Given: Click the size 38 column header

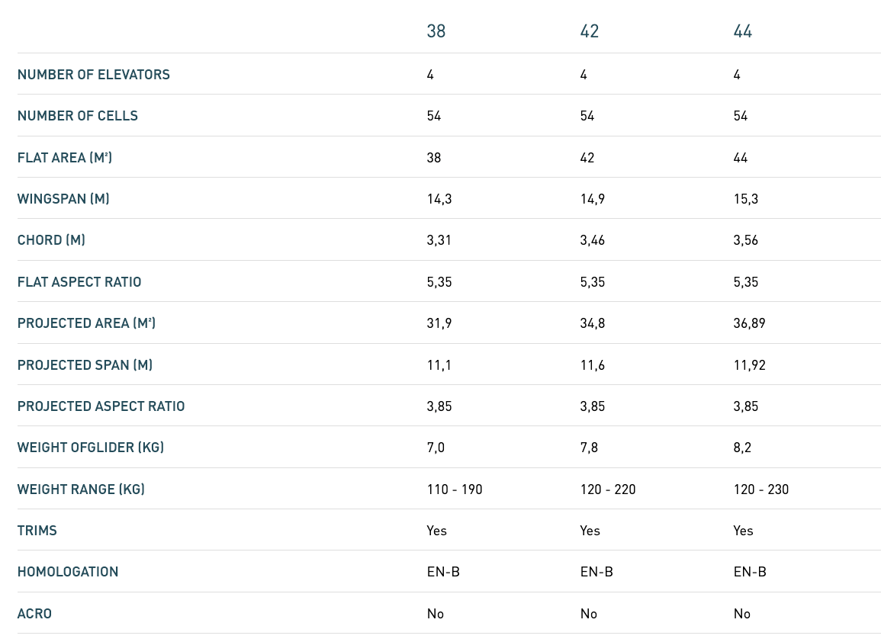Looking at the screenshot, I should [x=436, y=31].
